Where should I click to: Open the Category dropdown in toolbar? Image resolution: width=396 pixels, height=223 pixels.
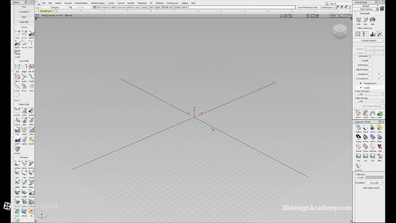tap(55, 7)
